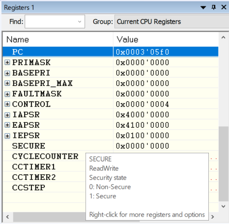Select the PC register row
Screen dimensions: 229x224
point(111,52)
